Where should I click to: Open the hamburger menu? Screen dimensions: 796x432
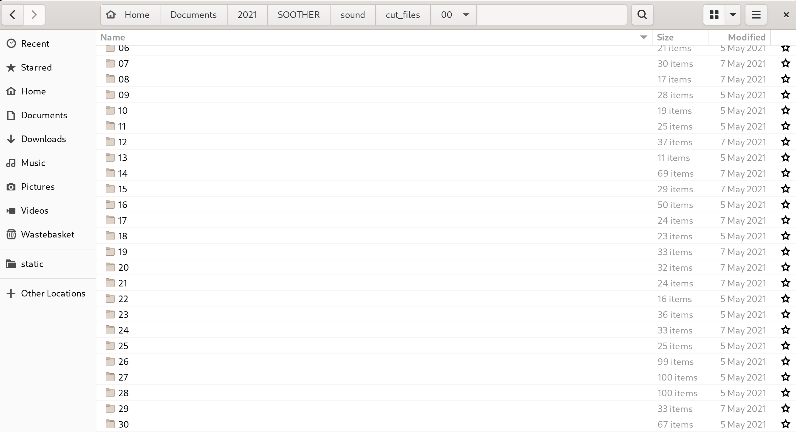(x=756, y=15)
